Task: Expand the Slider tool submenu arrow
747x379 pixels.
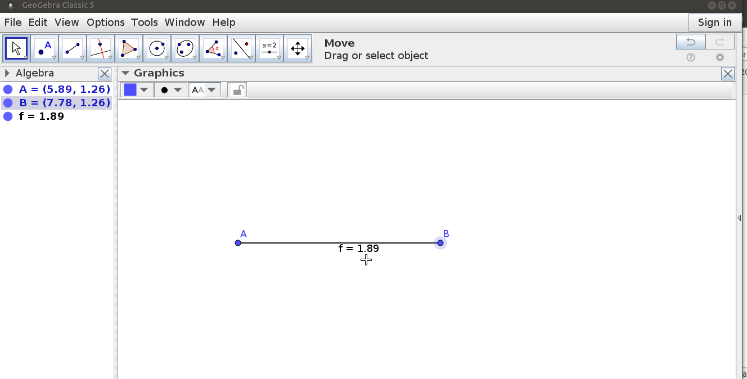Action: 279,58
